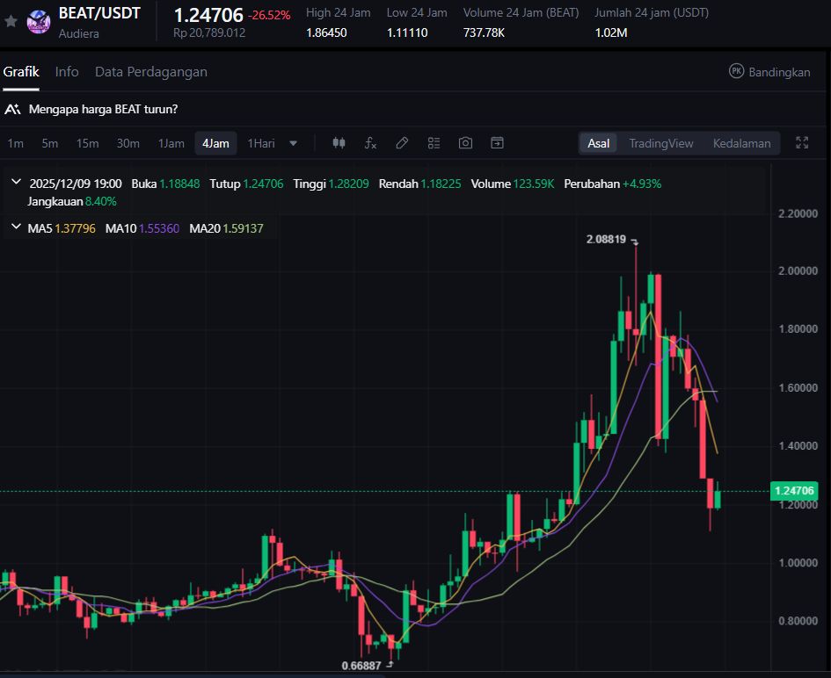Open the candlestick chart type selector
The width and height of the screenshot is (831, 678).
339,143
